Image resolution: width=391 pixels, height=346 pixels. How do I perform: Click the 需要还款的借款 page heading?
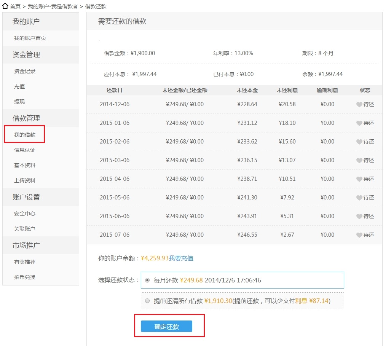coord(122,21)
